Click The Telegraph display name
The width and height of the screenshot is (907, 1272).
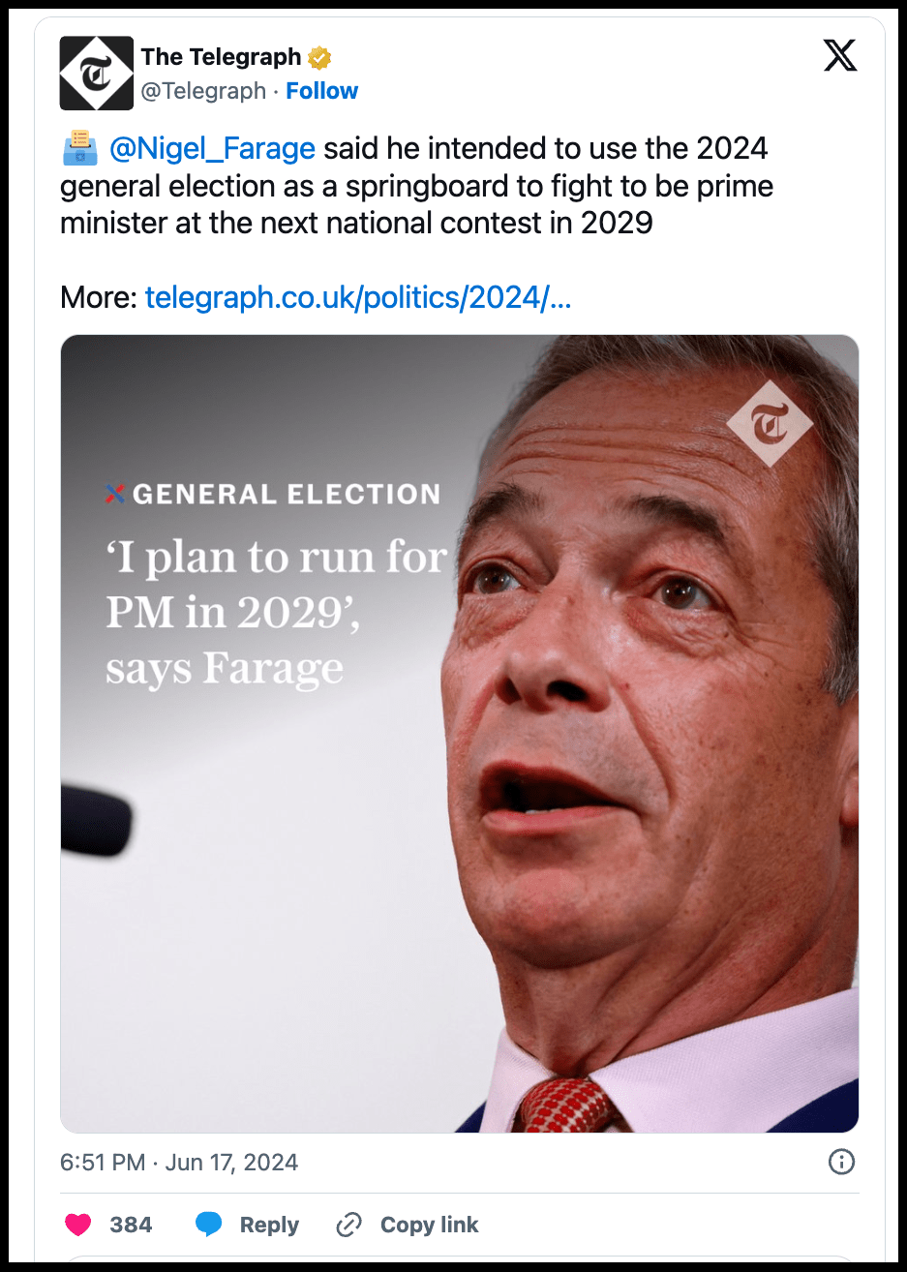[x=221, y=57]
